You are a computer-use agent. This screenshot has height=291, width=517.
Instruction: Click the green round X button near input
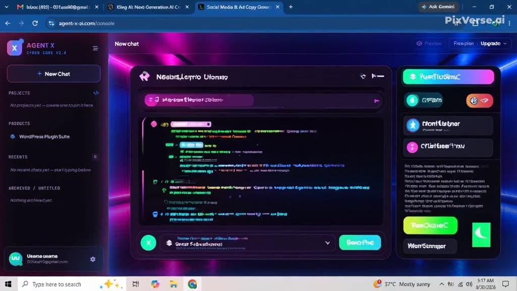148,243
